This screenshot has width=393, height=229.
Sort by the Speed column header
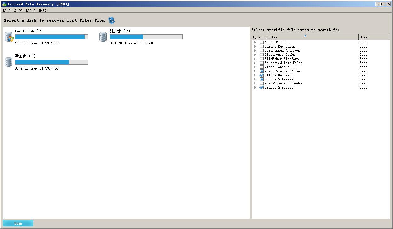[x=374, y=37]
